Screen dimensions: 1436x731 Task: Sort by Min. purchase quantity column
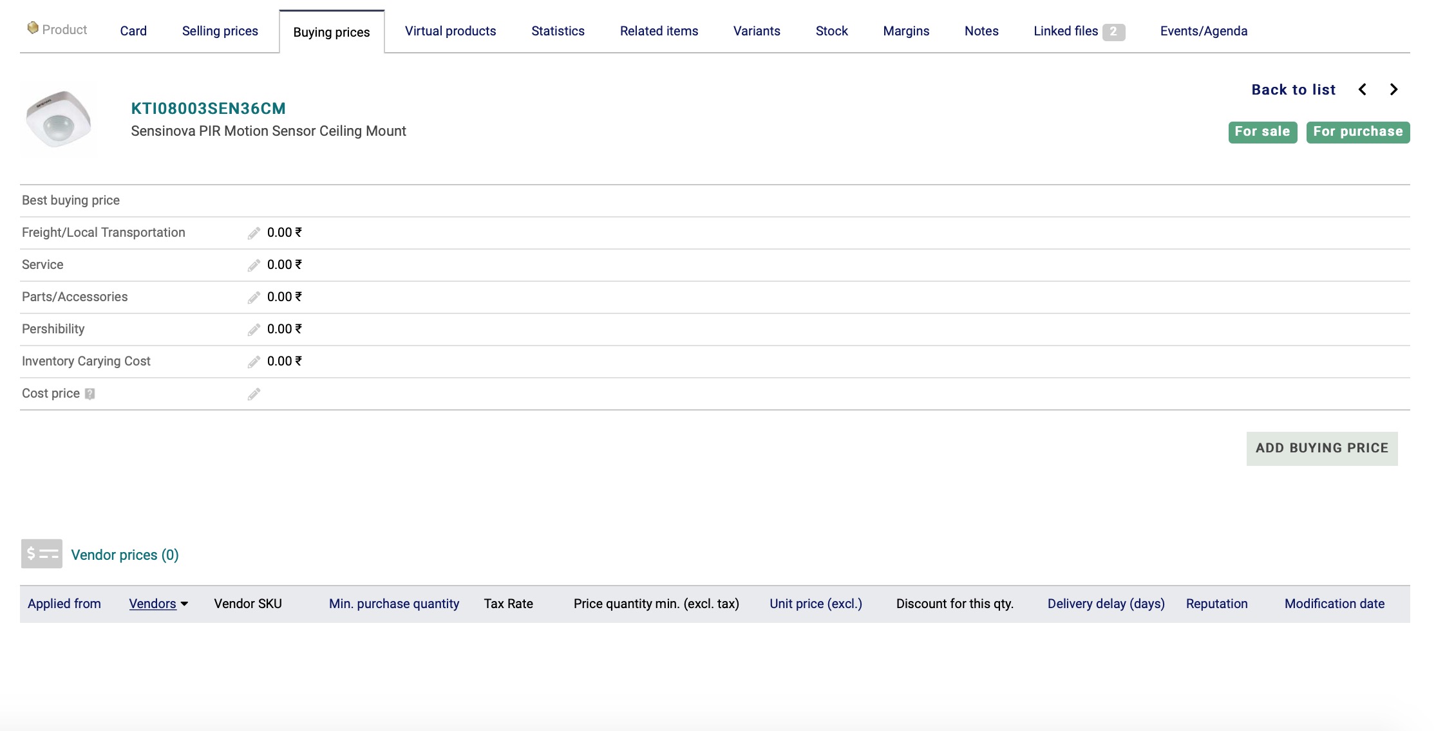pyautogui.click(x=394, y=604)
